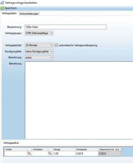Open the Kündigungsfrist dropdown

[39, 51]
